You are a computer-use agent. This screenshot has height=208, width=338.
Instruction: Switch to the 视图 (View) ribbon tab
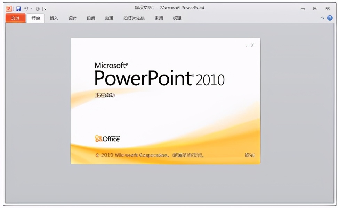[177, 18]
